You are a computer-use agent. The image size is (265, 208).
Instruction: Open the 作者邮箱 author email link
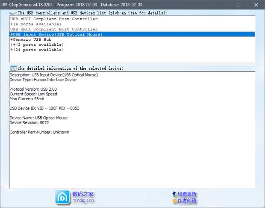187,201
